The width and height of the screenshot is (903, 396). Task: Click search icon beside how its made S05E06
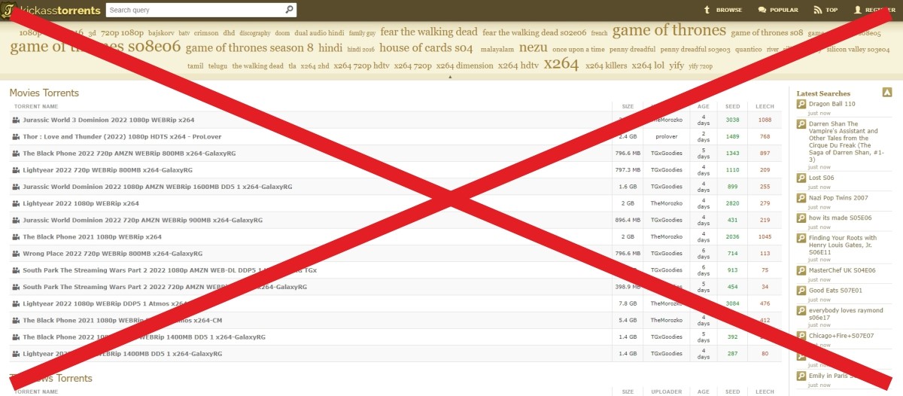801,218
